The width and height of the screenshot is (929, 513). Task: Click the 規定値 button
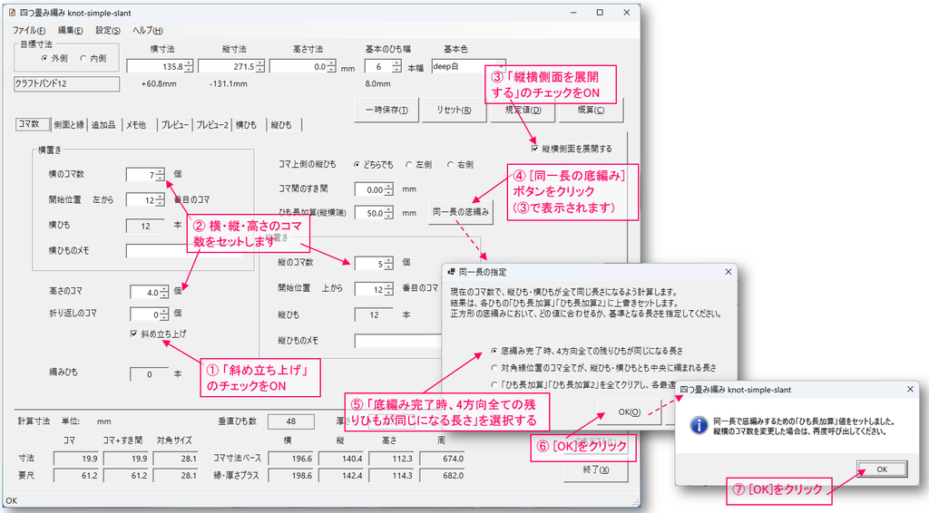523,111
